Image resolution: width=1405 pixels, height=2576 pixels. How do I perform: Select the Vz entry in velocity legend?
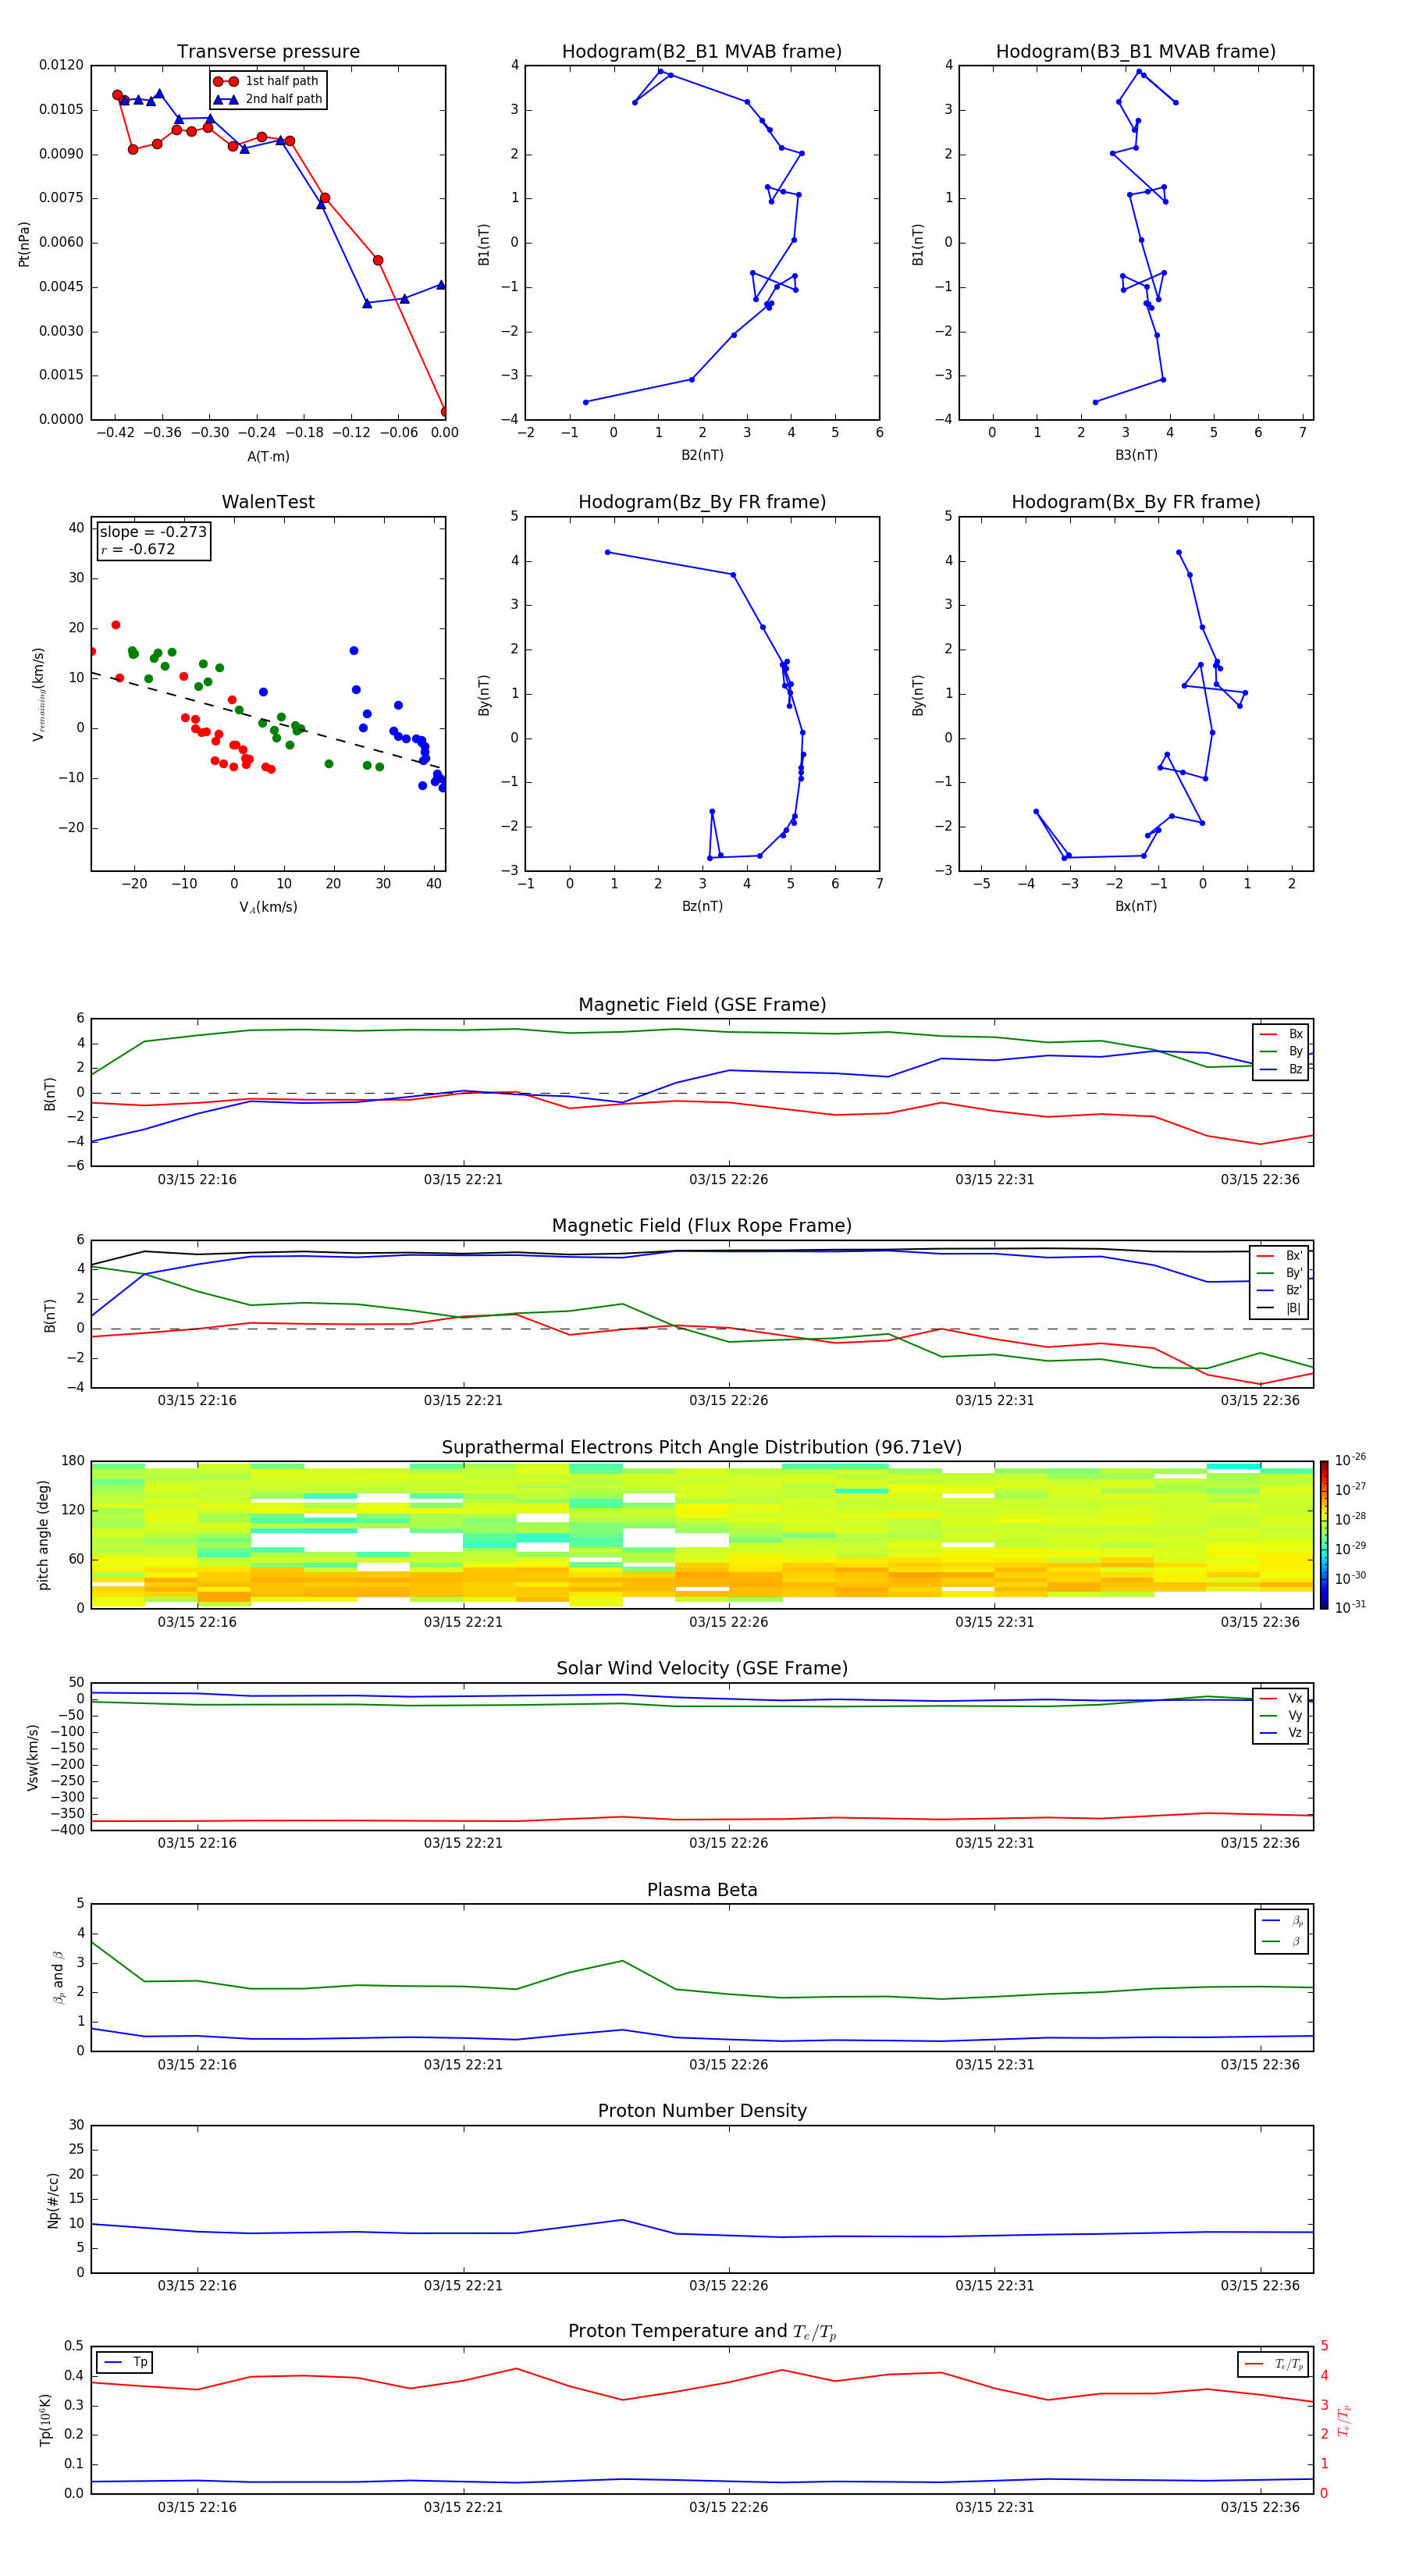tap(1281, 1733)
